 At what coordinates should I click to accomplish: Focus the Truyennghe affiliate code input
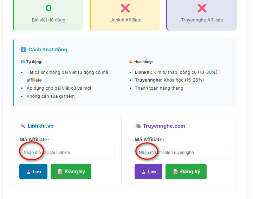(x=182, y=152)
